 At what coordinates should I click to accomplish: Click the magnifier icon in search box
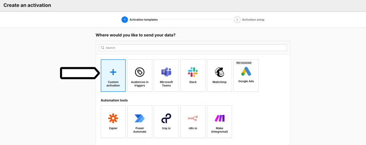click(x=103, y=47)
